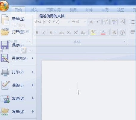136x120 pixels.
Task: Switch to the 视图 ribbon tab
Action: pyautogui.click(x=121, y=10)
